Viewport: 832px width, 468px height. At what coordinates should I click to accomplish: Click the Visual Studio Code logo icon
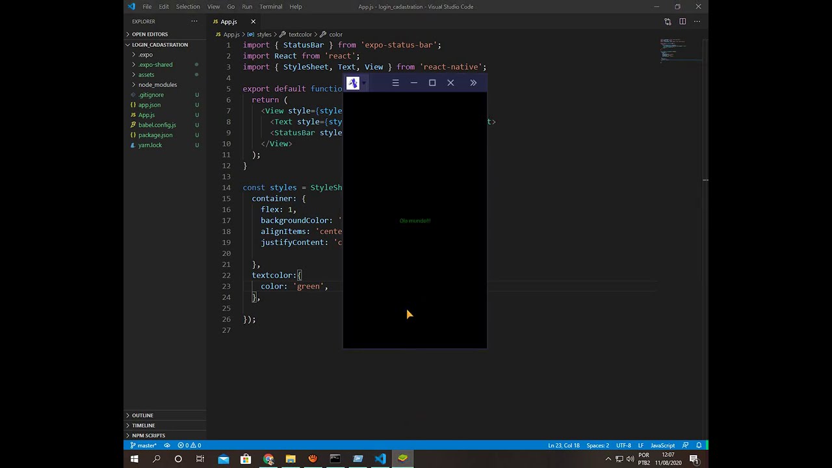click(131, 6)
